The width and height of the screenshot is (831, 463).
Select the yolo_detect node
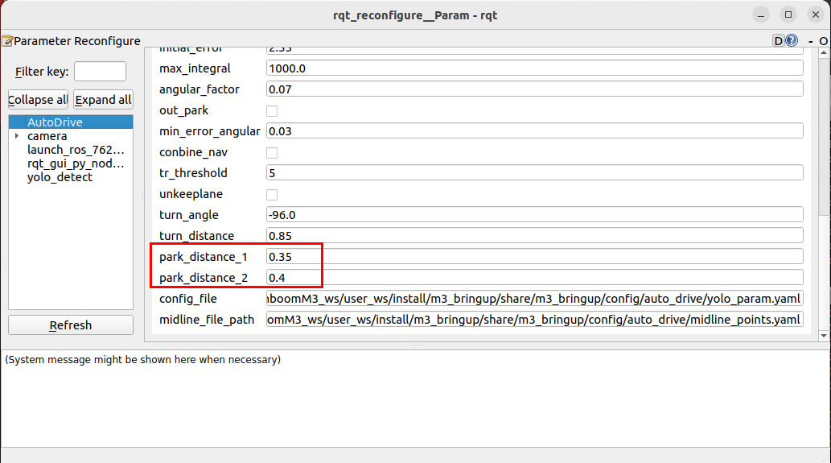point(60,177)
